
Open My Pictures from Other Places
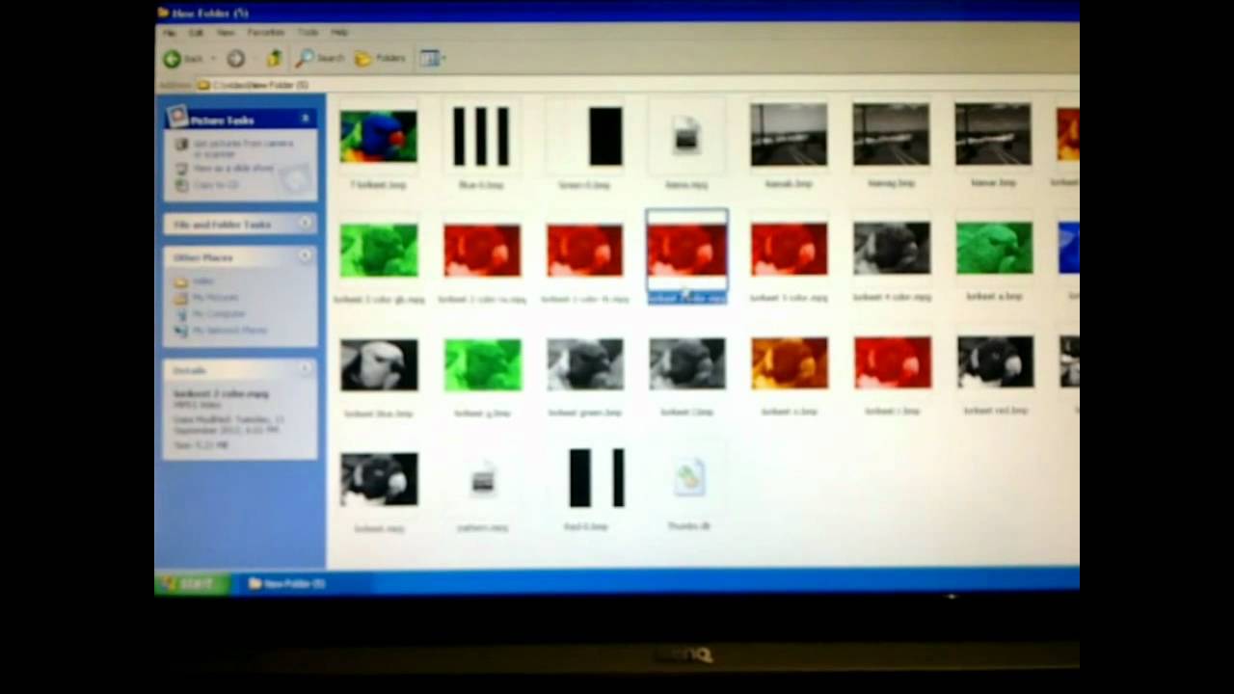215,298
